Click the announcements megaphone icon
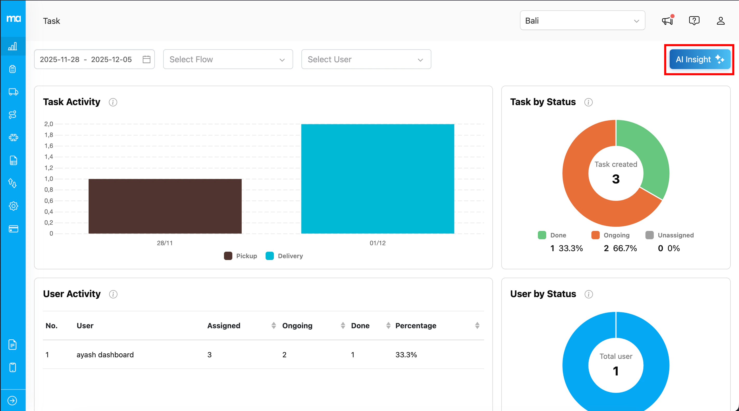 click(667, 20)
